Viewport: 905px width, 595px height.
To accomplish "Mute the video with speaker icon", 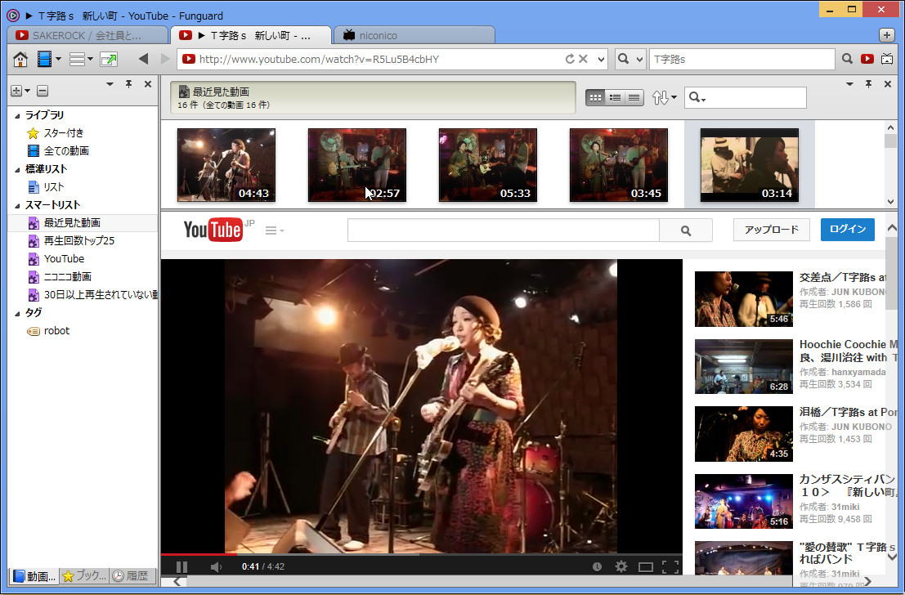I will coord(216,566).
